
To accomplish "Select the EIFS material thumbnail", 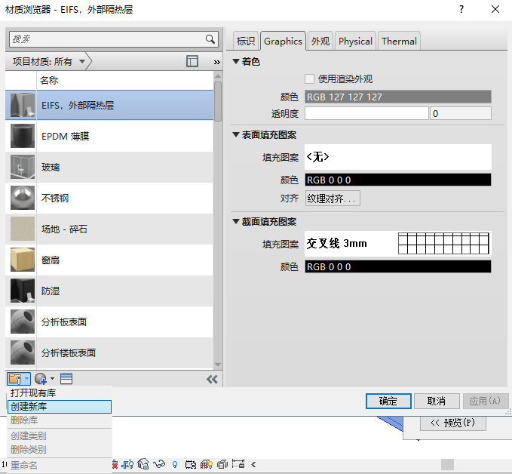I will 22,105.
